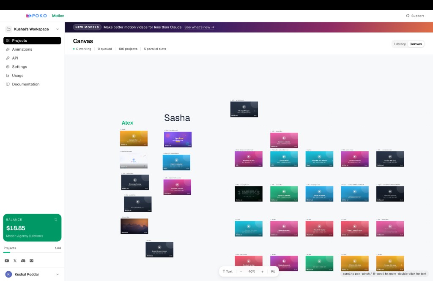Refresh the balance on the green card

tap(56, 220)
